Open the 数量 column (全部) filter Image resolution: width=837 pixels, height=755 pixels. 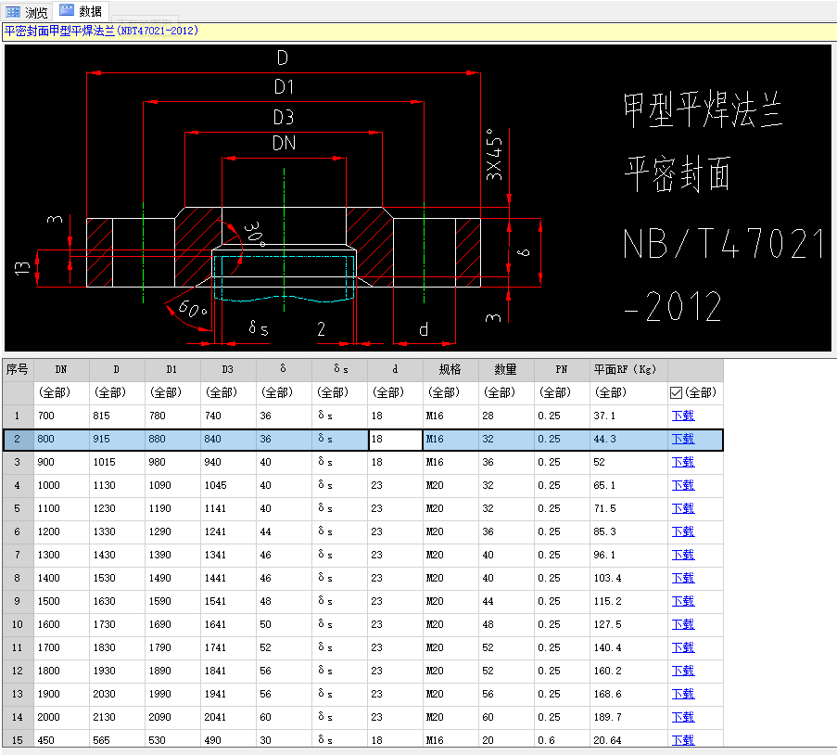coord(498,392)
